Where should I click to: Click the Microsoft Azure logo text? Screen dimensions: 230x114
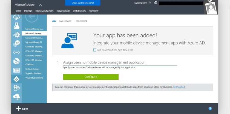tap(24, 5)
